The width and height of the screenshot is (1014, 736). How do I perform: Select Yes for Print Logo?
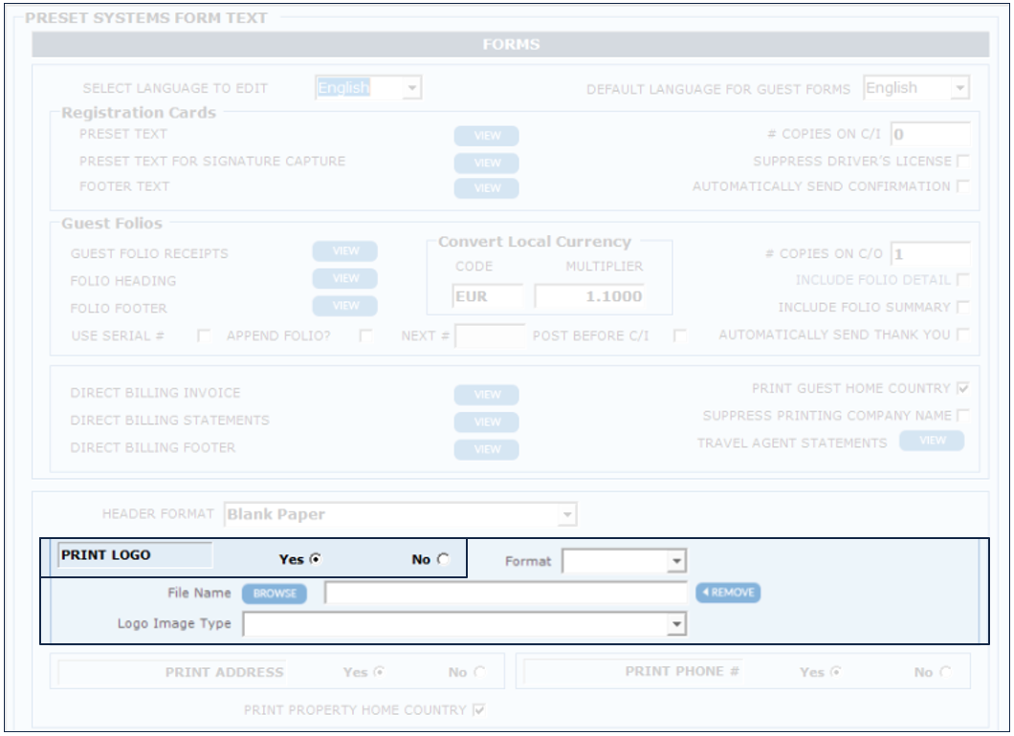[x=315, y=560]
